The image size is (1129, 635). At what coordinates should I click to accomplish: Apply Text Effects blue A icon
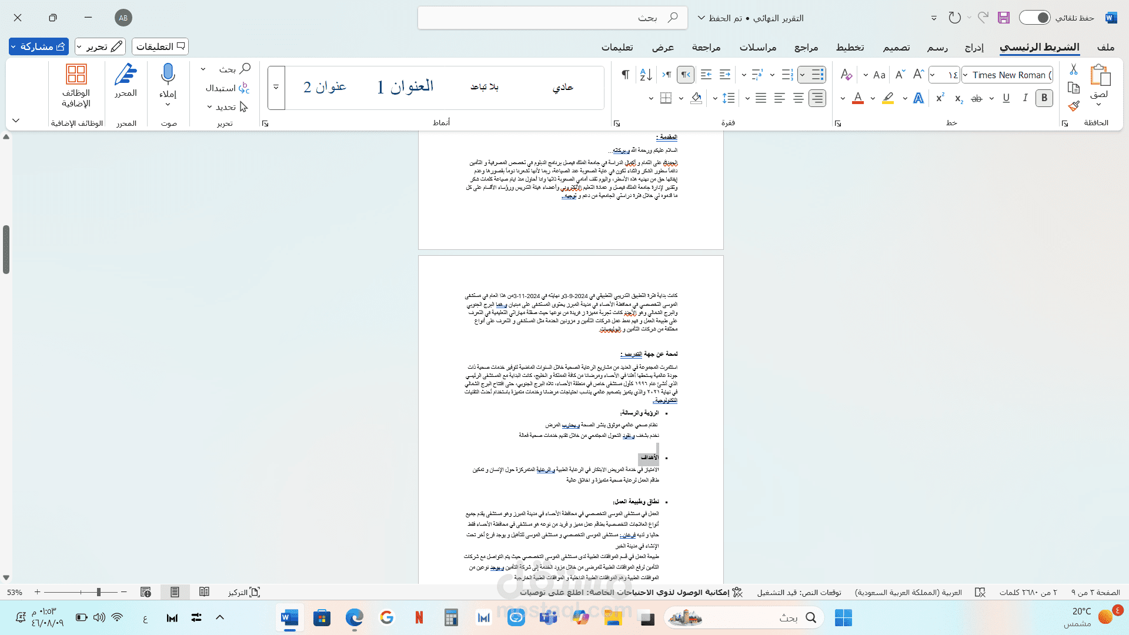(918, 98)
